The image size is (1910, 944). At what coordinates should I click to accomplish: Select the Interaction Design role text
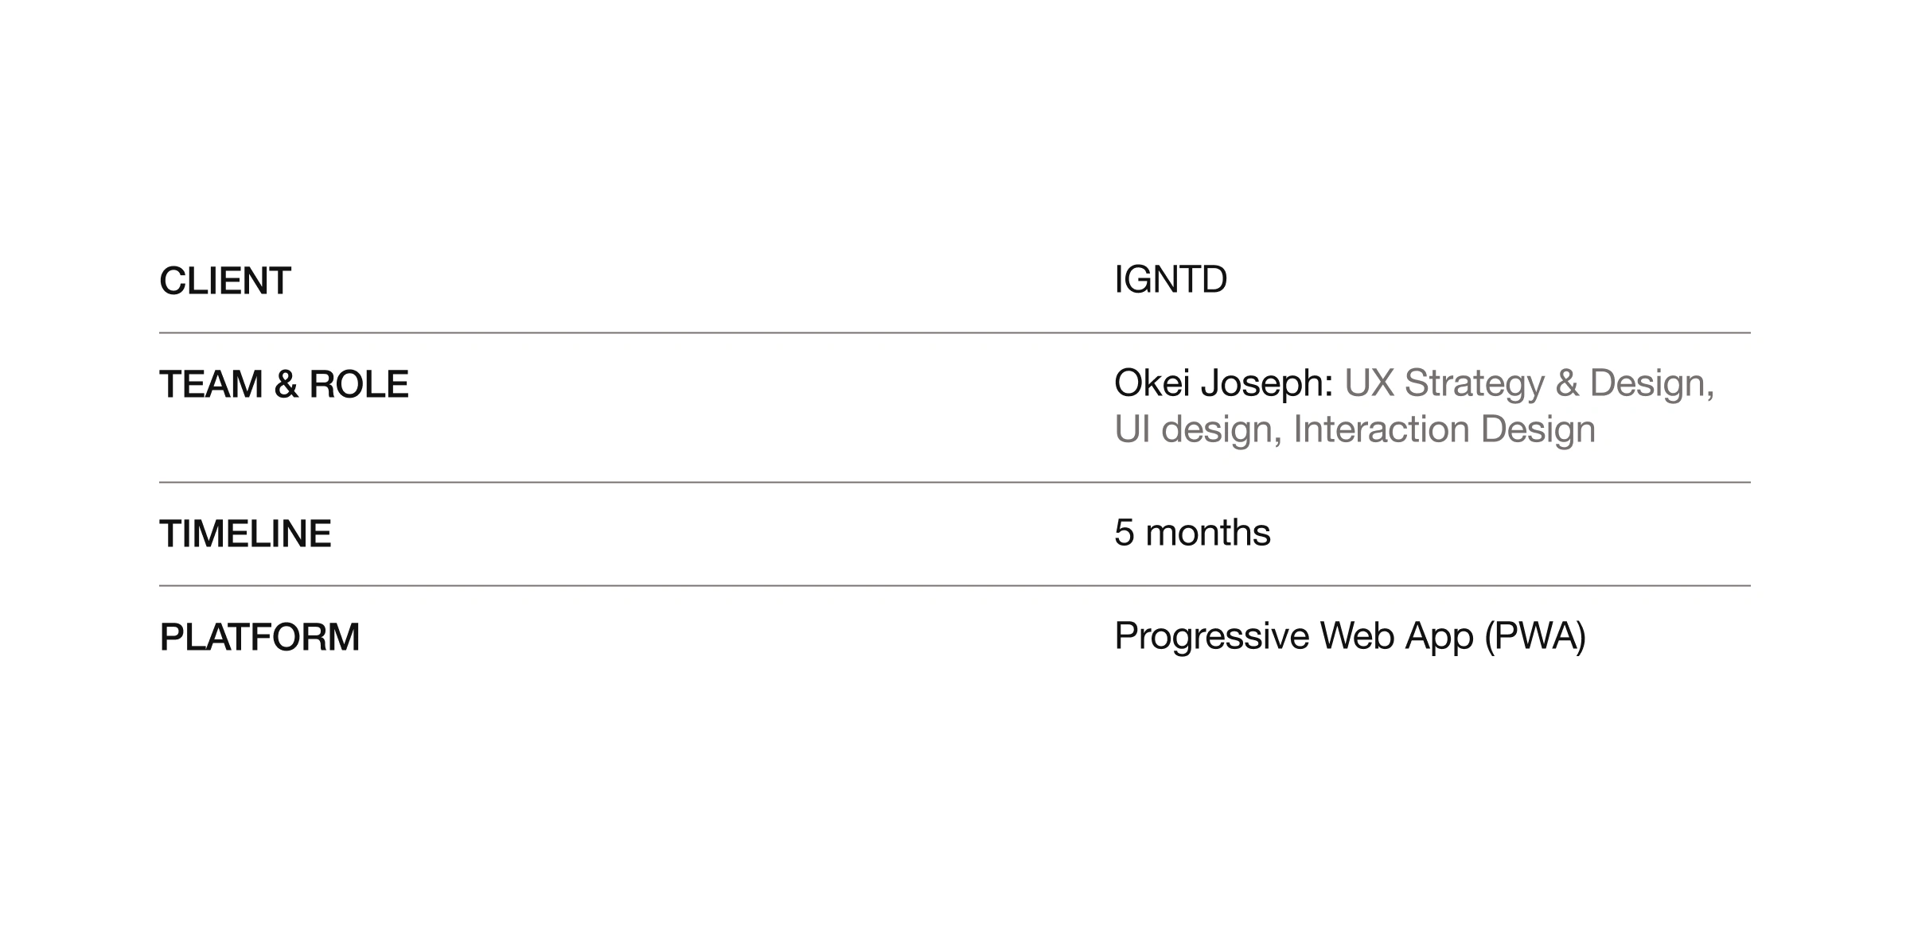(1444, 429)
